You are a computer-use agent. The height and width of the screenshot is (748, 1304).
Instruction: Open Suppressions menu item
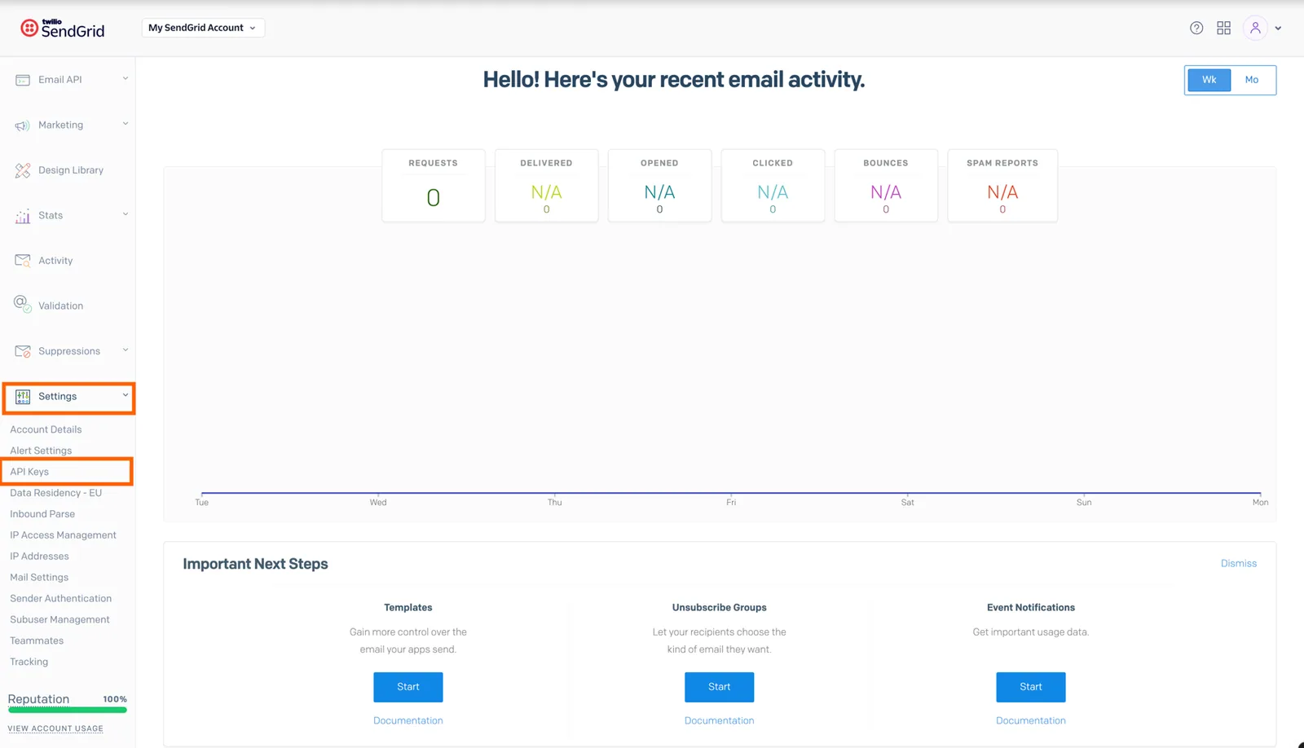click(x=69, y=351)
